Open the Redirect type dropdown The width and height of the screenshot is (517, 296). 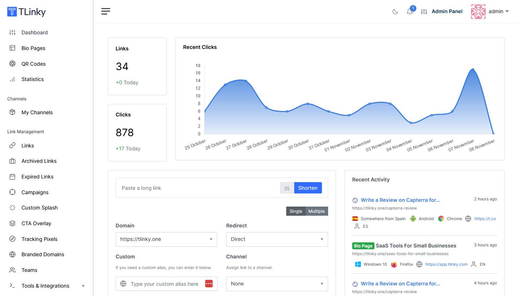click(277, 239)
